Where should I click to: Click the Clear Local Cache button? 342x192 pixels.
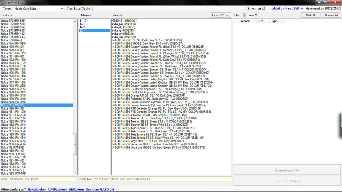pos(78,8)
